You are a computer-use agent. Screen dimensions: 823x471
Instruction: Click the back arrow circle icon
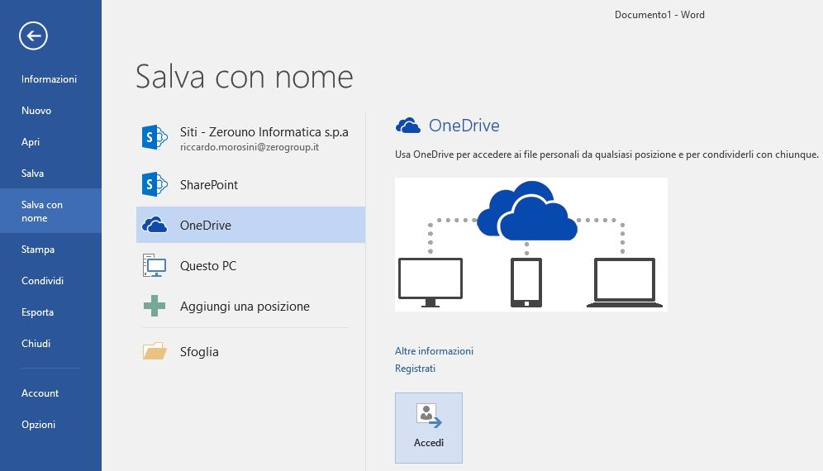click(x=33, y=36)
